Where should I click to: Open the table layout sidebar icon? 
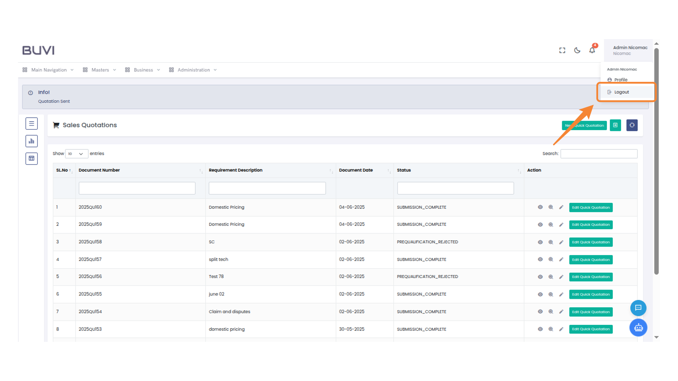click(x=31, y=158)
